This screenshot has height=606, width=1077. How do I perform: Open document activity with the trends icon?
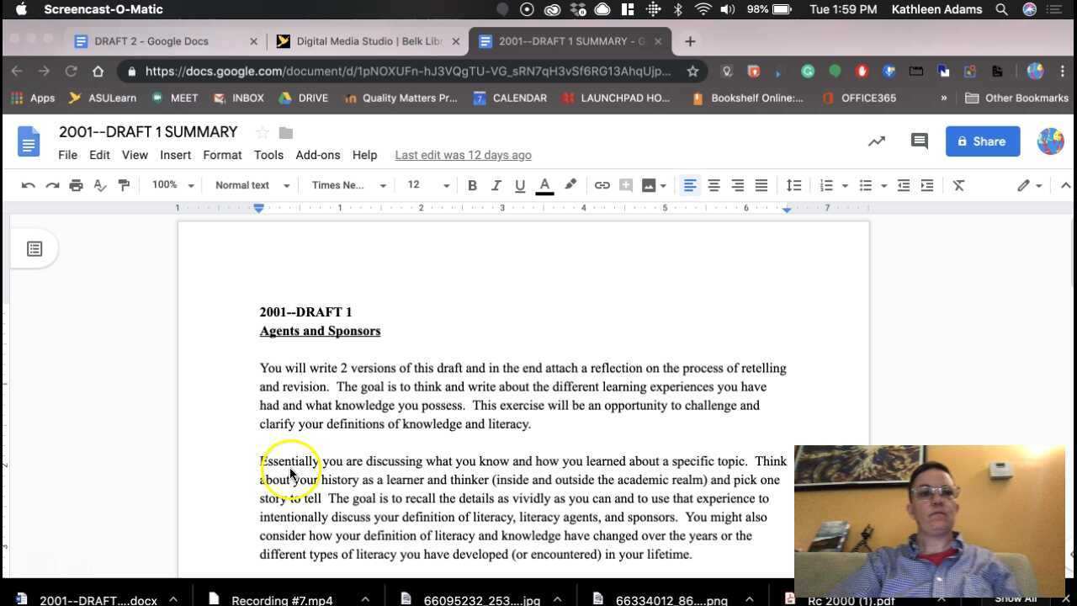[877, 141]
